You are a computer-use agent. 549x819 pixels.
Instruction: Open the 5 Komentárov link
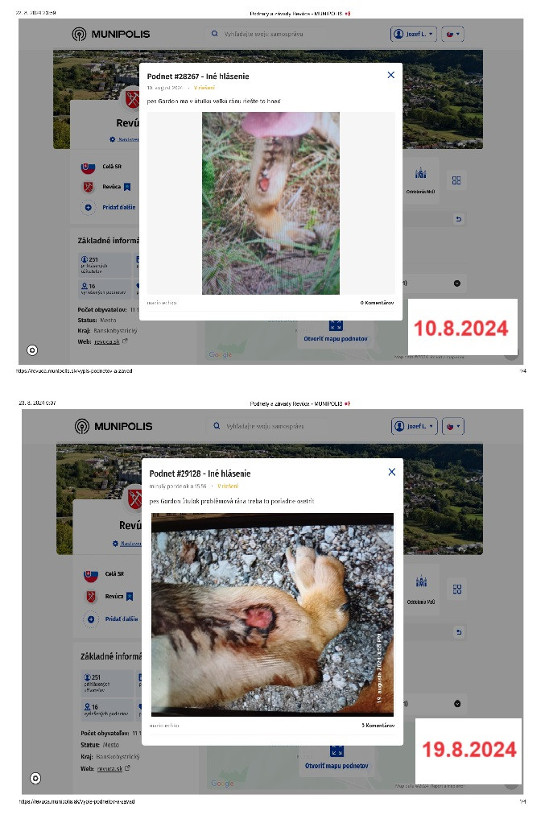378,726
